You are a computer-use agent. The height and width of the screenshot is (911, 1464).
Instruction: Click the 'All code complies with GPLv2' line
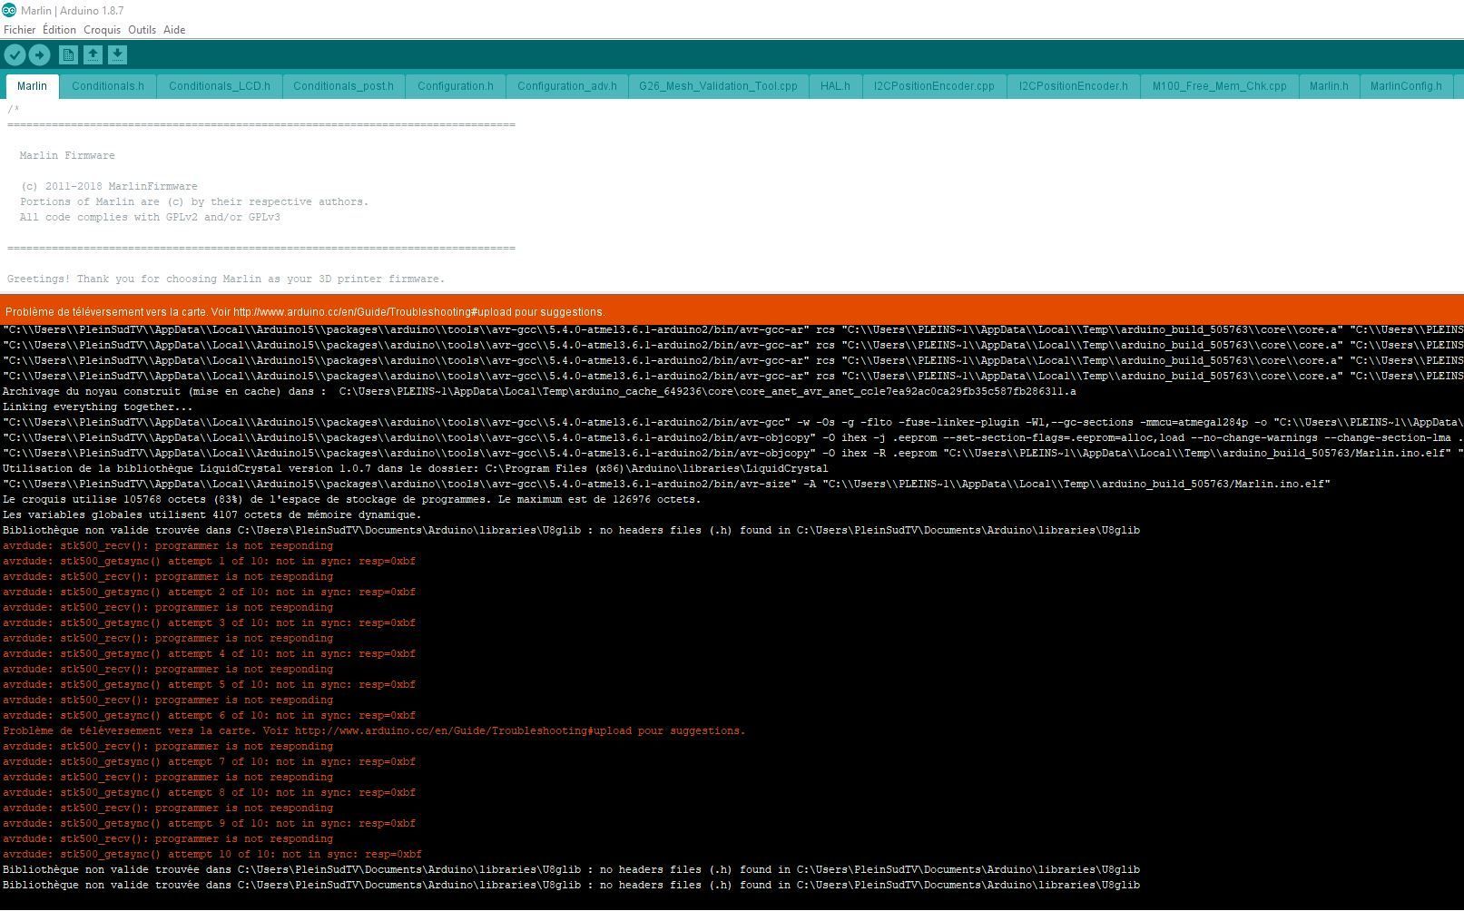coord(150,218)
